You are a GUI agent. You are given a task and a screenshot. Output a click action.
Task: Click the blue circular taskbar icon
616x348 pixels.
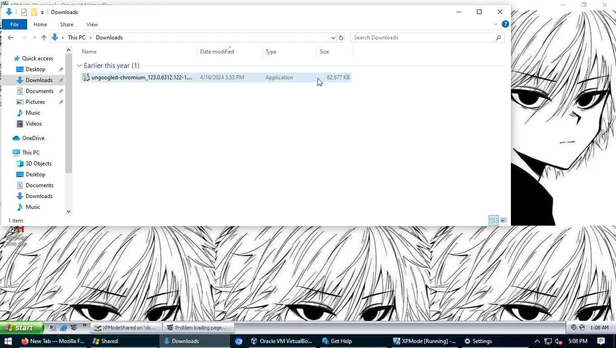click(x=239, y=341)
